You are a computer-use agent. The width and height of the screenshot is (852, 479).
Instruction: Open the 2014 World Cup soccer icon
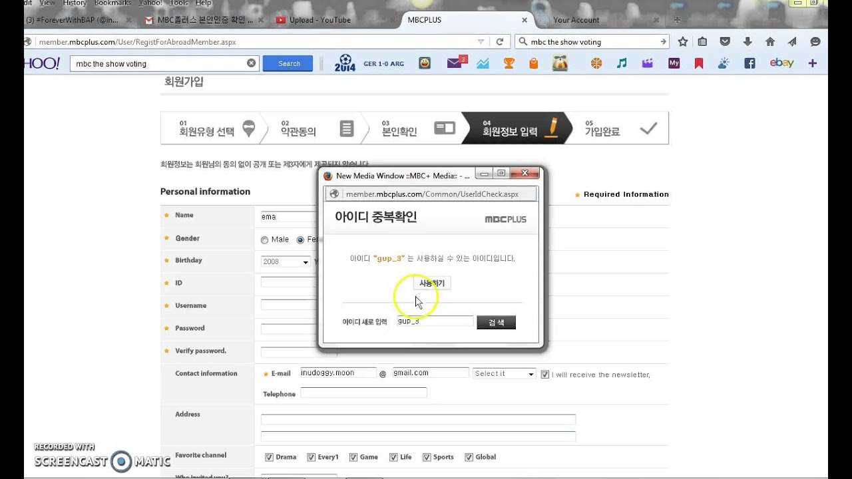pos(345,63)
